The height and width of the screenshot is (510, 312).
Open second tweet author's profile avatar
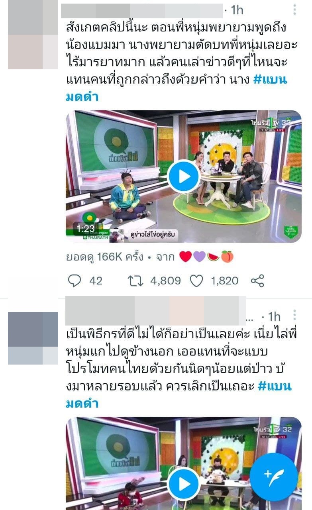(33, 338)
